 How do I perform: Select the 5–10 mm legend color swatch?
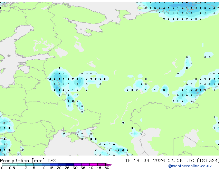click(x=38, y=165)
